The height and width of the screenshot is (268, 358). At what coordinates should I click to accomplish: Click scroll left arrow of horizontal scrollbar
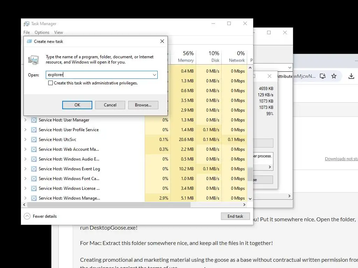coord(24,204)
